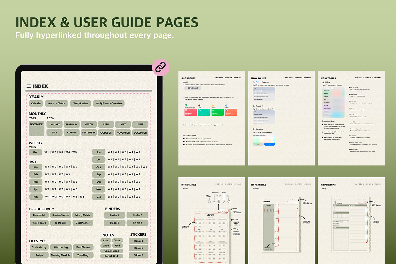The width and height of the screenshot is (396, 264).
Task: Click the heart Stickers icon on Hyperlinks page
Action: (x=229, y=201)
